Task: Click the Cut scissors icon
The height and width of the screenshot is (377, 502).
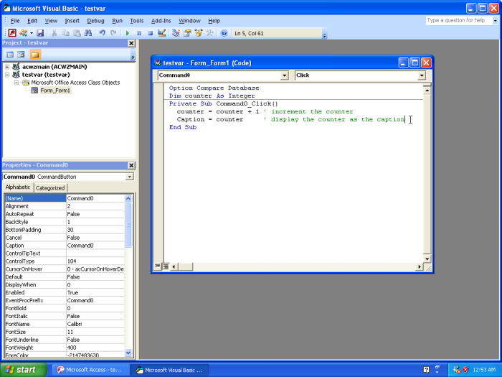Action: point(54,33)
